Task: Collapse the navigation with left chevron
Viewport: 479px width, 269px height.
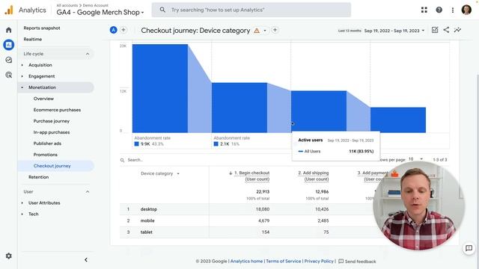Action: [x=86, y=260]
